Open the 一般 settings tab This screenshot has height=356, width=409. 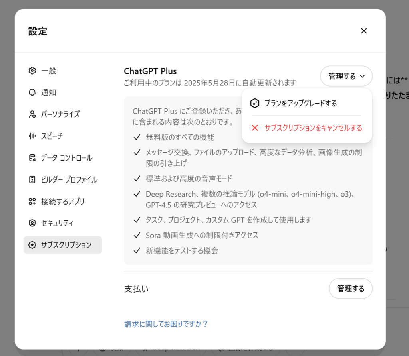63,71
